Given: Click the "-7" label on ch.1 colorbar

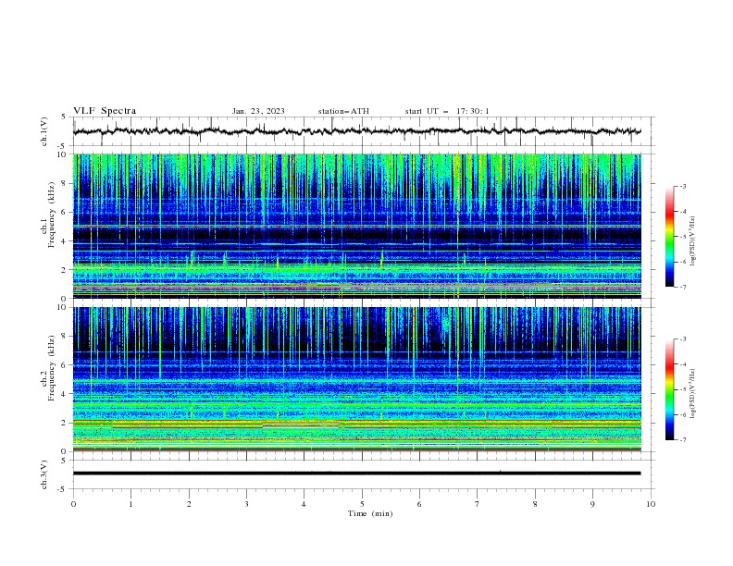Looking at the screenshot, I should (683, 287).
